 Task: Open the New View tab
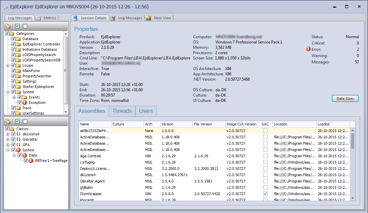point(162,18)
